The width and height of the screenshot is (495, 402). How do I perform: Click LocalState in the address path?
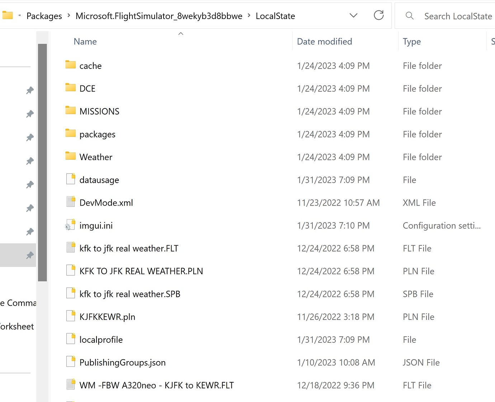click(275, 16)
